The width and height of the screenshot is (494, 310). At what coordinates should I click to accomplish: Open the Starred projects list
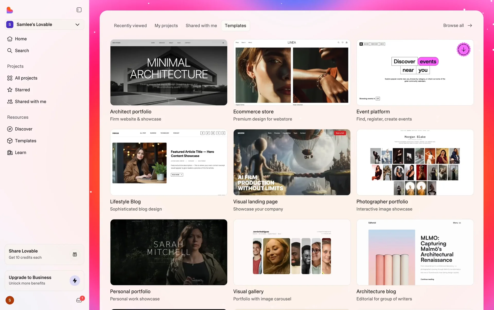[22, 90]
